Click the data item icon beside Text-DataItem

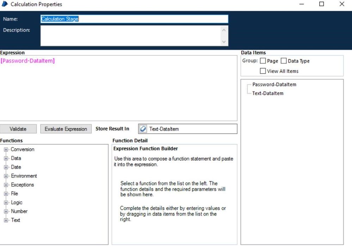143,129
